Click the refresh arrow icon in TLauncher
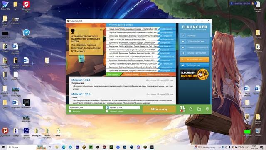The width and height of the screenshot is (266, 150). (191, 109)
